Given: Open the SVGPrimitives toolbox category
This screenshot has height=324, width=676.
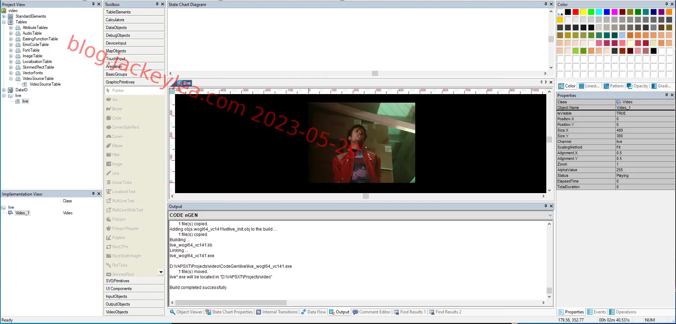Looking at the screenshot, I should tap(134, 281).
